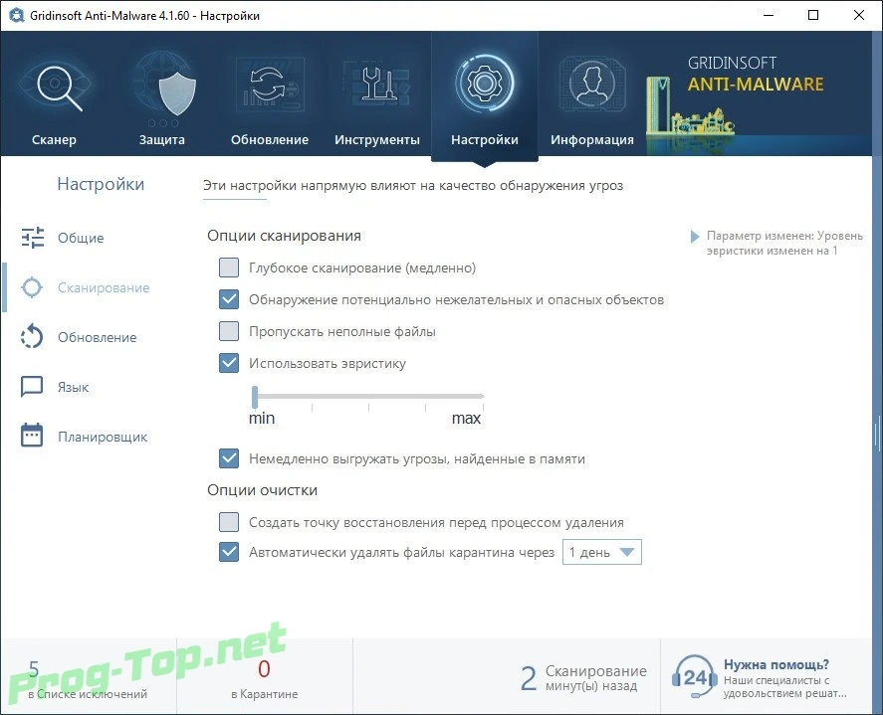The image size is (883, 715).
Task: Click the Опции очистки heading
Action: [x=262, y=490]
